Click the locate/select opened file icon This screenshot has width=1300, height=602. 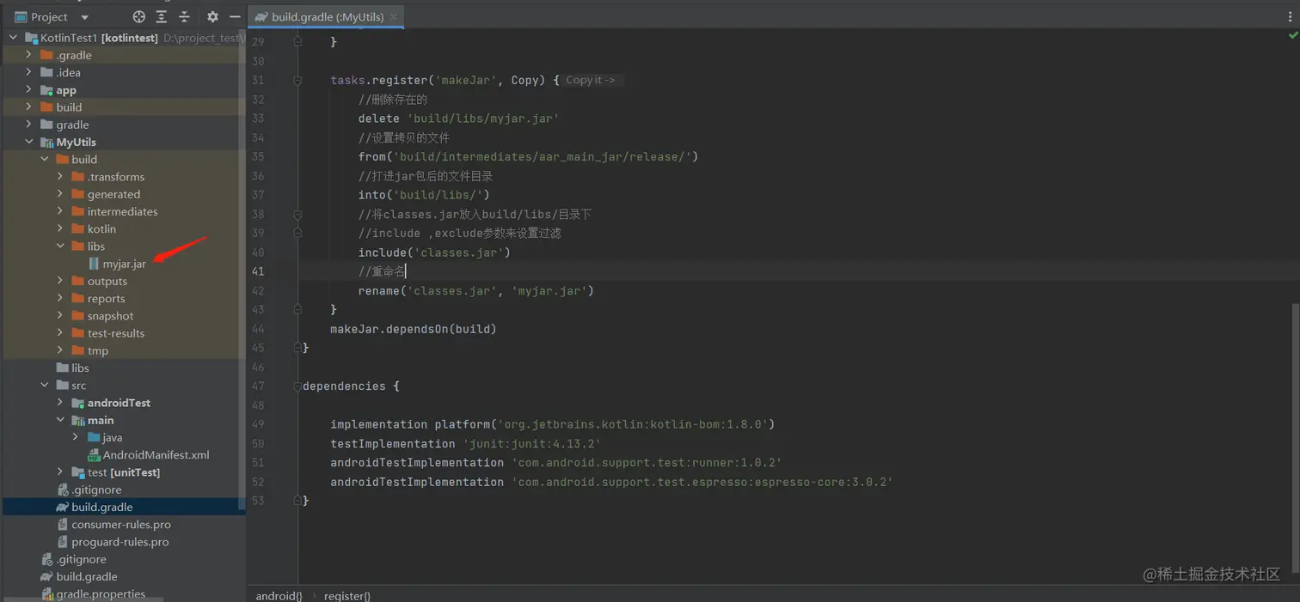click(139, 17)
